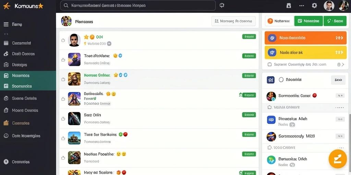Open the three-dots menu in top bar
The width and height of the screenshot is (351, 175).
pyautogui.click(x=302, y=5)
